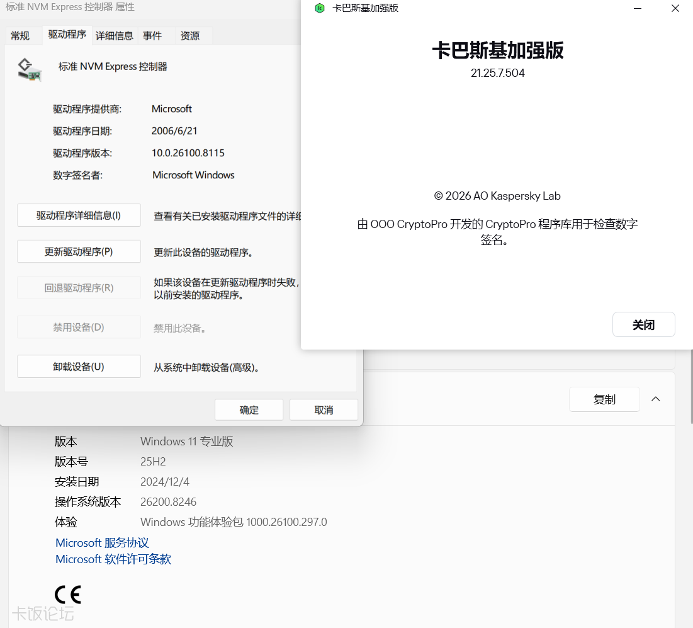Switch to the 资源 tab
Viewport: 693px width, 628px height.
click(190, 36)
